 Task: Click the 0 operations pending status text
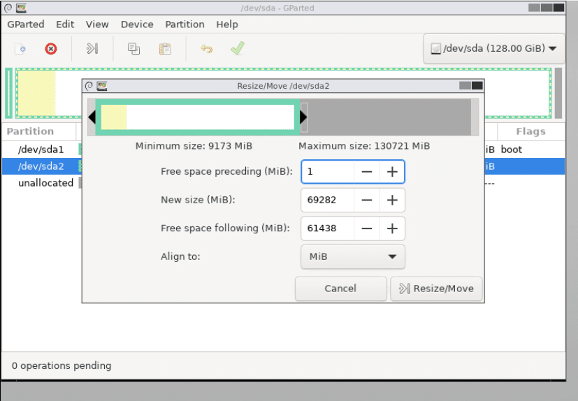[62, 365]
